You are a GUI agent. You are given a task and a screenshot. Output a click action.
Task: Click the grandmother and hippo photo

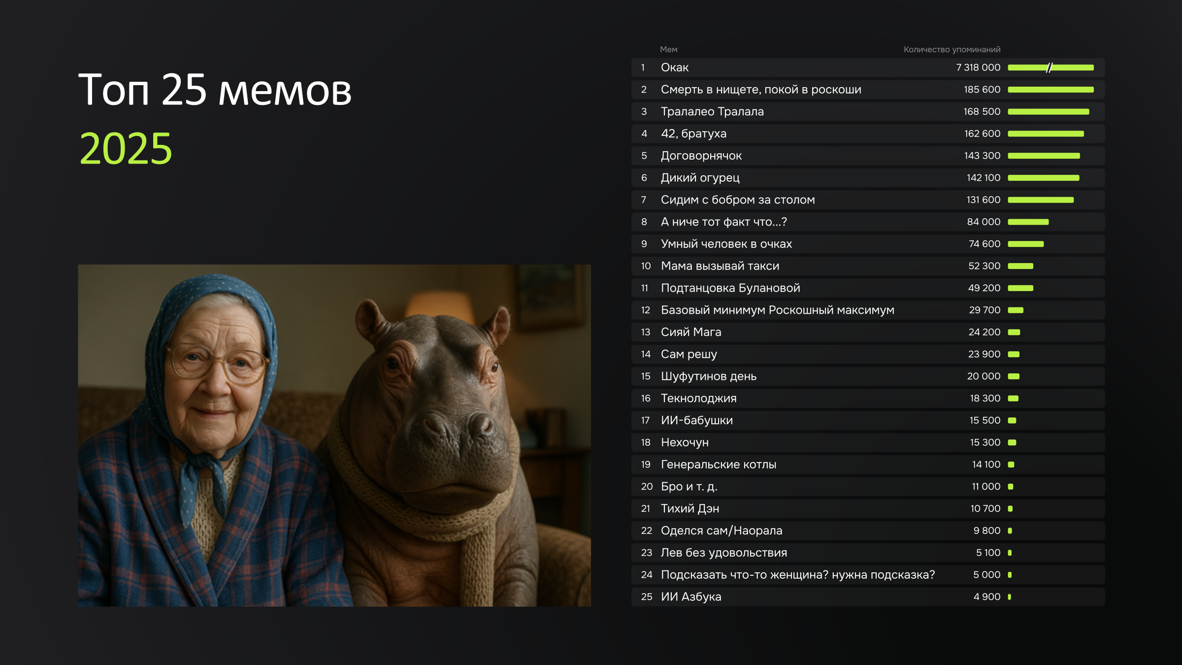(x=334, y=435)
